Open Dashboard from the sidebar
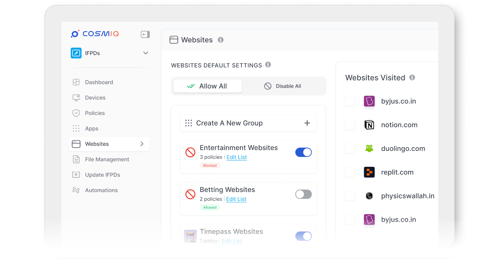Viewport: 499px width, 262px height. (x=99, y=82)
